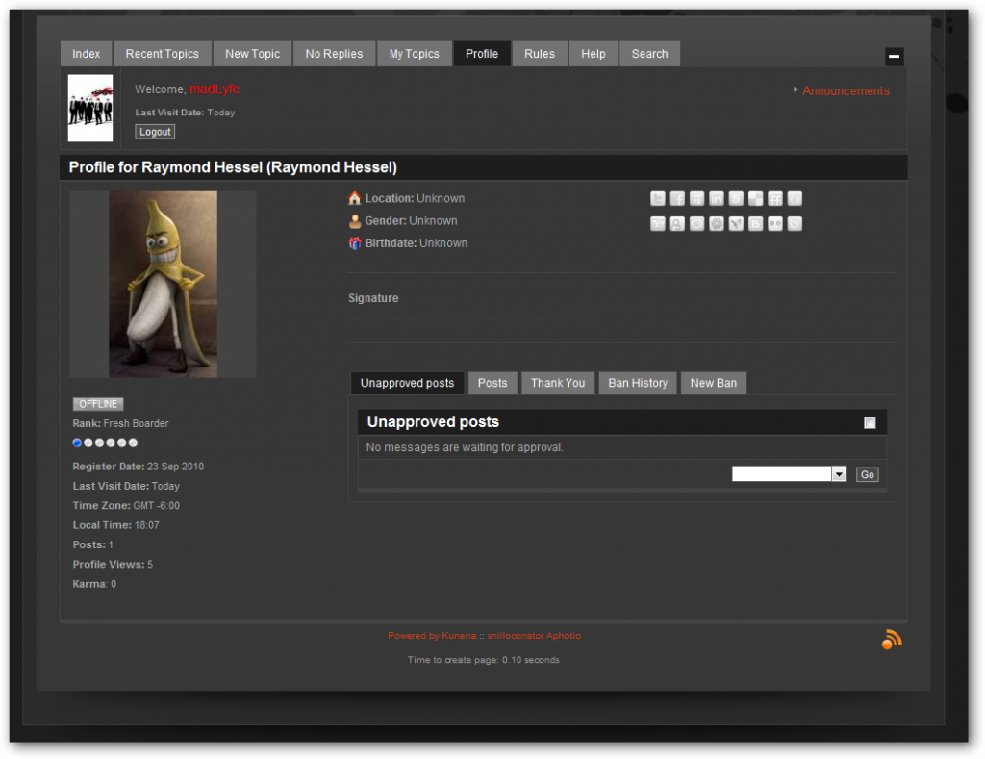The width and height of the screenshot is (985, 759).
Task: Click the FriendFeed social icon
Action: coord(775,199)
